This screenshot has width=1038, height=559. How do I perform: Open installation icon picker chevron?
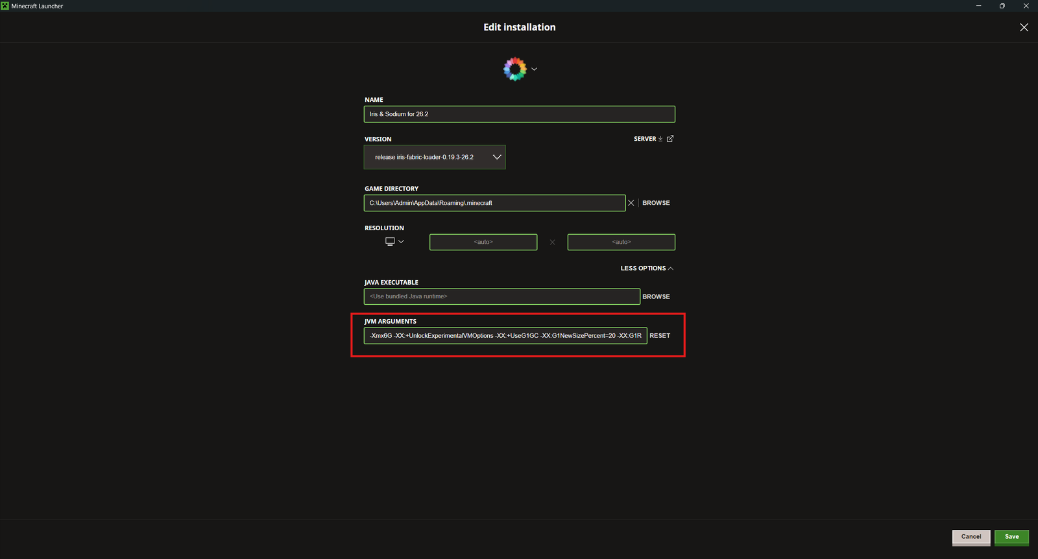534,69
